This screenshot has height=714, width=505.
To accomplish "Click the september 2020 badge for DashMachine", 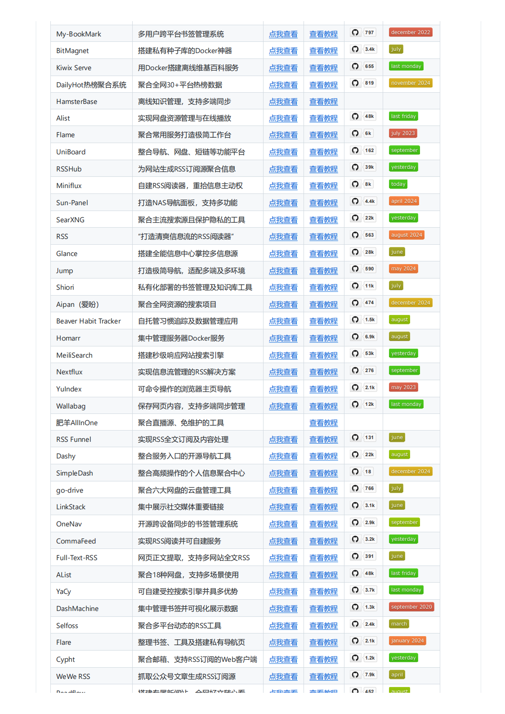I will pos(411,607).
